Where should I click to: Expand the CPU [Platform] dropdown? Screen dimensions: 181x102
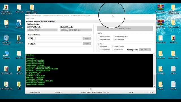pos(42,30)
